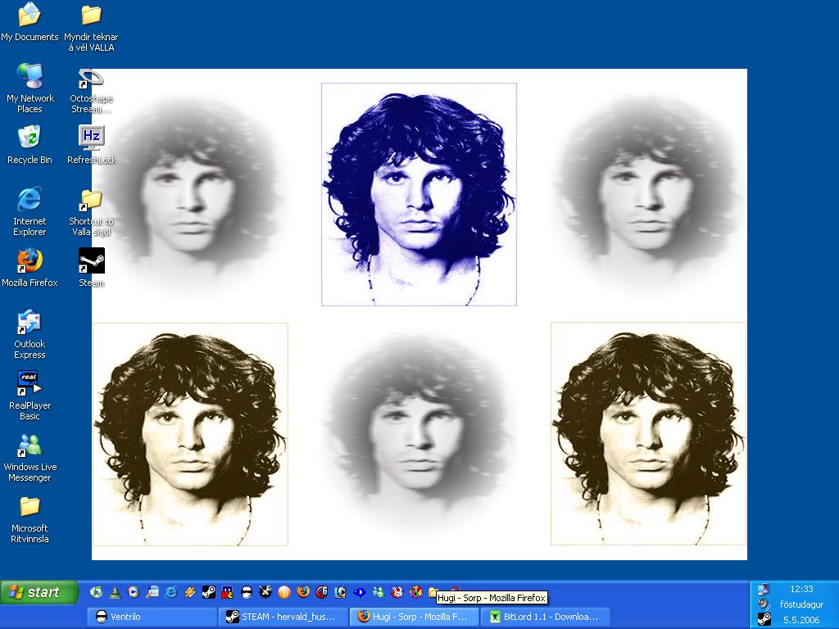Click the föstudagur weekday text in tray
The height and width of the screenshot is (629, 839).
click(x=801, y=604)
